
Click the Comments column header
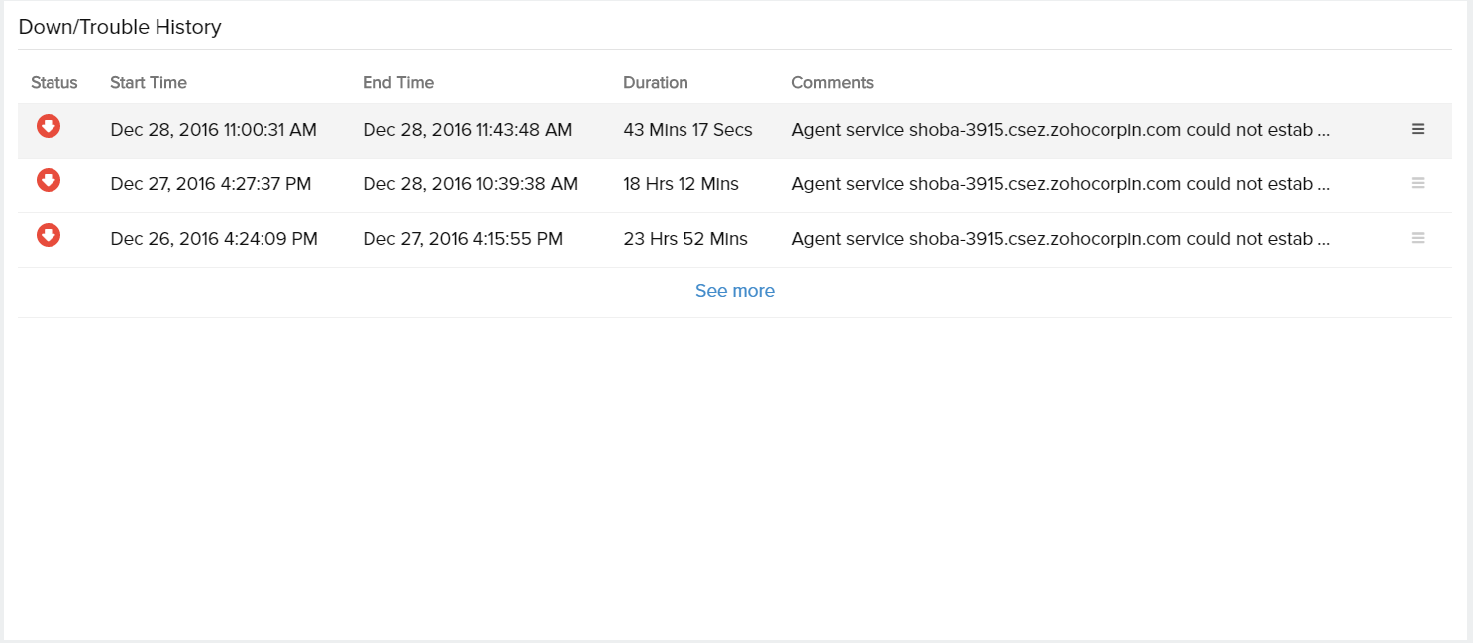(x=832, y=83)
